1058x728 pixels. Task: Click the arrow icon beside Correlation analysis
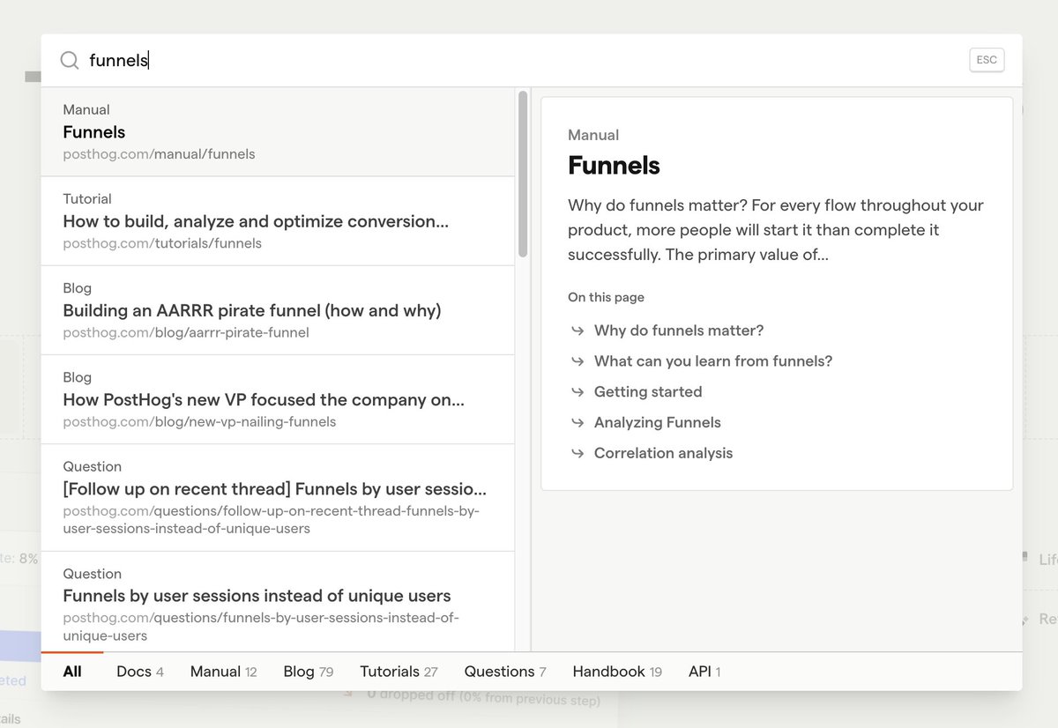pyautogui.click(x=577, y=453)
